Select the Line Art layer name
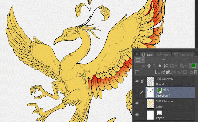The width and height of the screenshot is (198, 122). (161, 84)
